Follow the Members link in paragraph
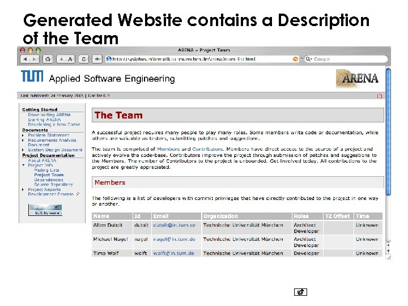Viewport: 408px width, 306px height. [x=168, y=149]
